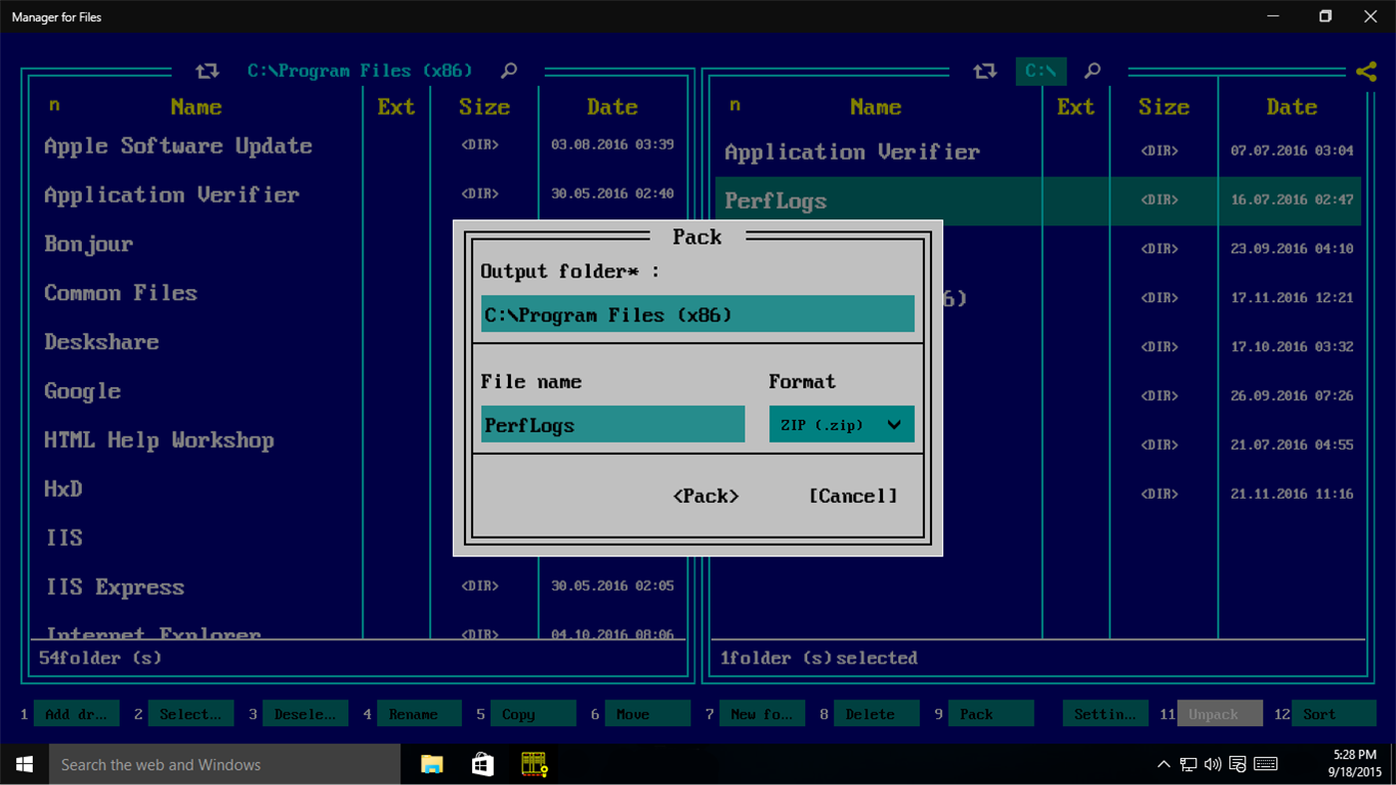Open the C:\ drive path selector
Image resolution: width=1396 pixels, height=785 pixels.
(1041, 71)
